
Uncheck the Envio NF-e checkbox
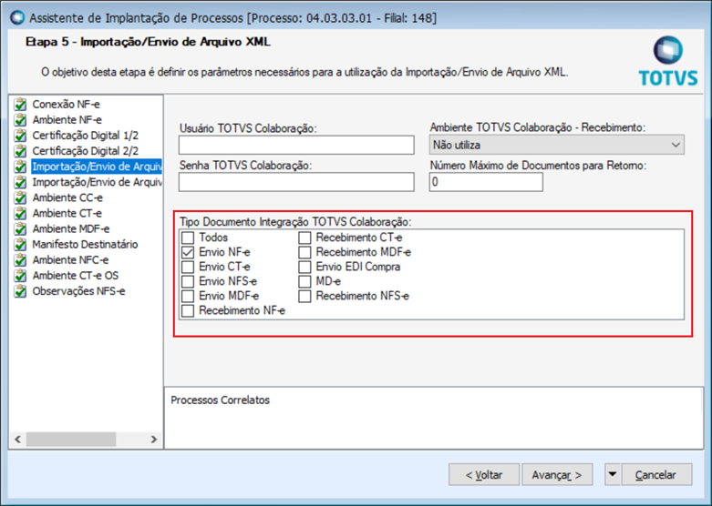point(188,252)
